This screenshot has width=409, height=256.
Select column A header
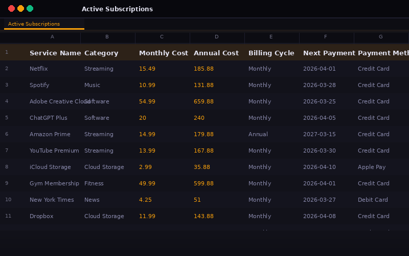[x=53, y=37]
